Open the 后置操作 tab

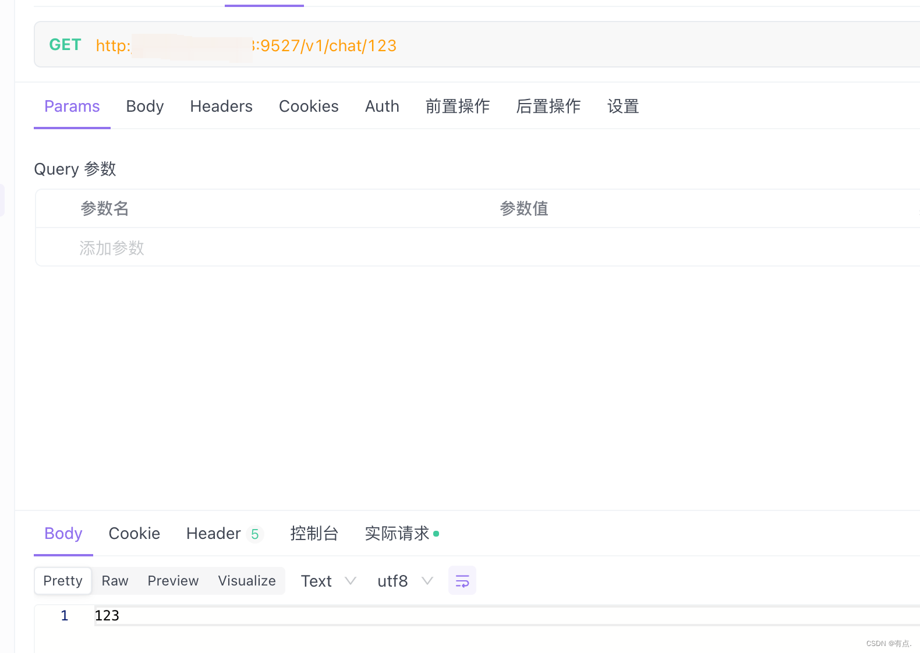(549, 107)
